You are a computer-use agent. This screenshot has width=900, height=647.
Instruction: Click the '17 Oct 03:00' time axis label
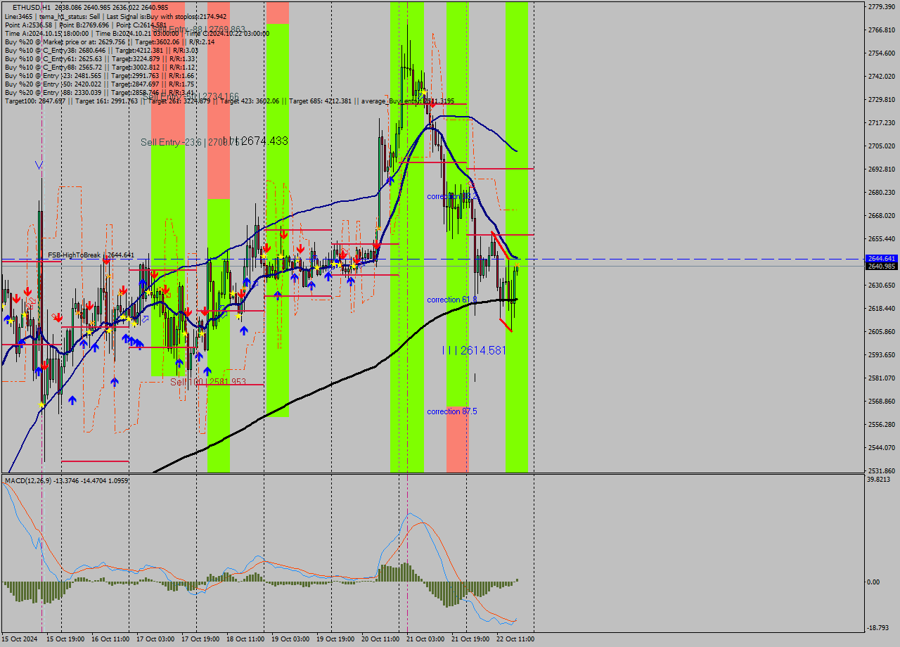point(155,639)
